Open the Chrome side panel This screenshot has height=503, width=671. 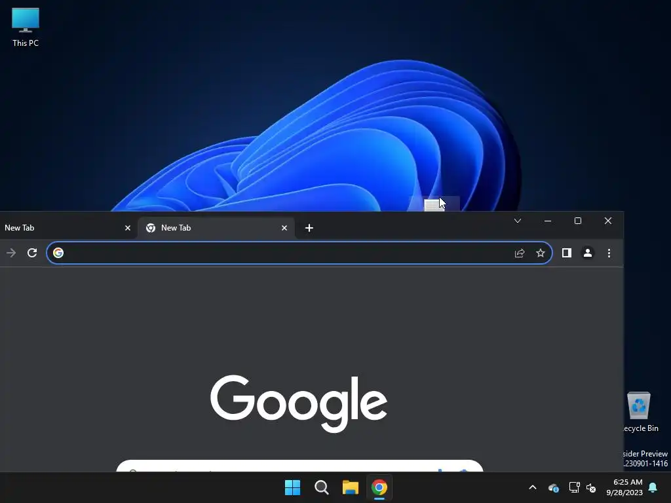click(x=567, y=253)
